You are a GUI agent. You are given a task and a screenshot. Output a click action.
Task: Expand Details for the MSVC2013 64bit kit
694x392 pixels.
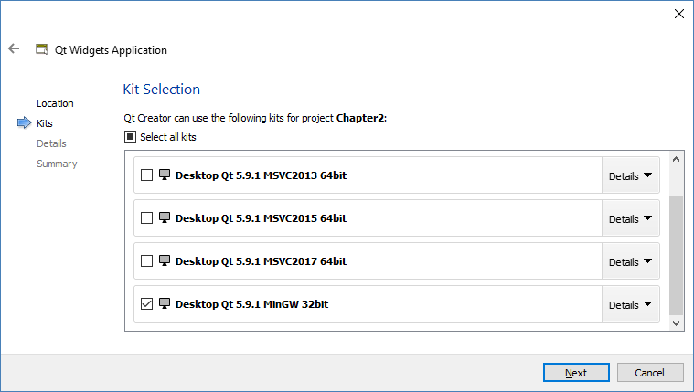(631, 175)
